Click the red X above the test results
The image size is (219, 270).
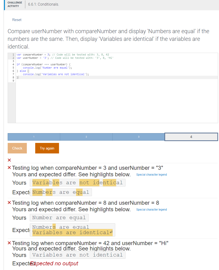pos(9,160)
